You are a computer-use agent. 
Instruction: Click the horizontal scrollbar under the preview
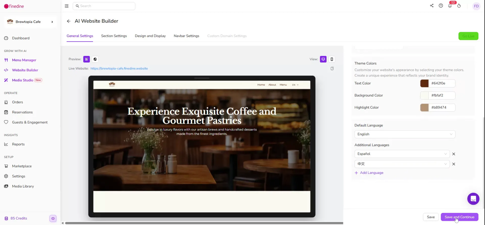(x=204, y=223)
